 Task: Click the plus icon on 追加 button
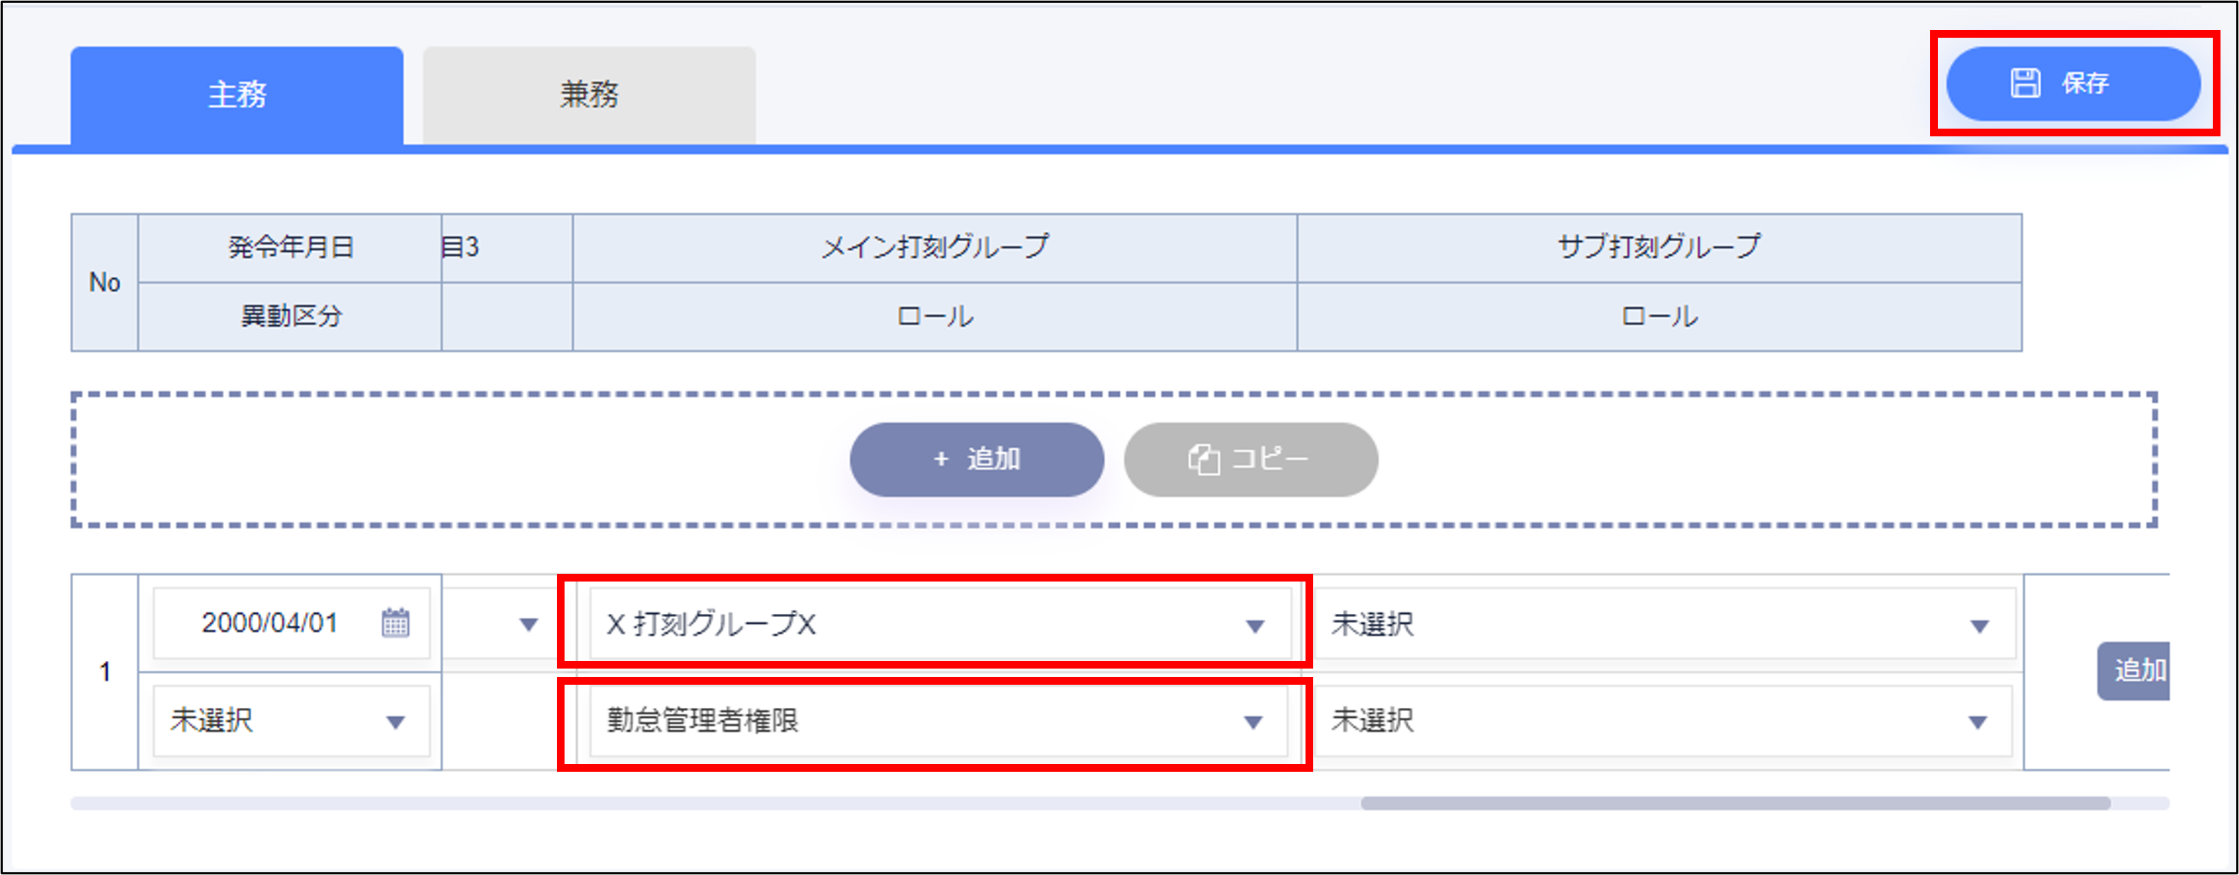point(940,459)
